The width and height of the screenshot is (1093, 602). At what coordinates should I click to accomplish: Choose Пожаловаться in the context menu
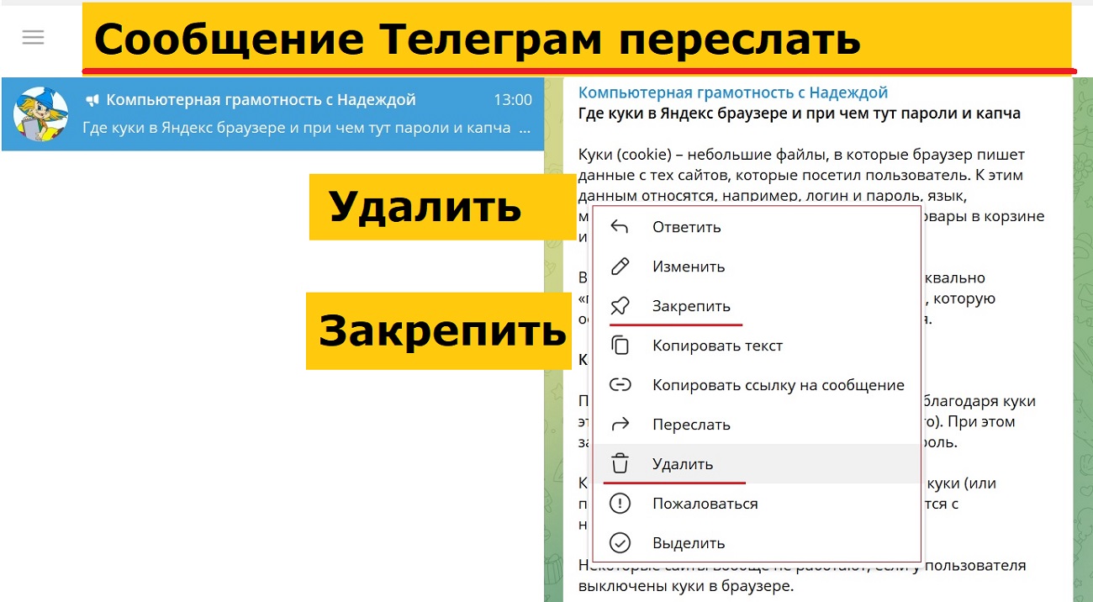(757, 504)
